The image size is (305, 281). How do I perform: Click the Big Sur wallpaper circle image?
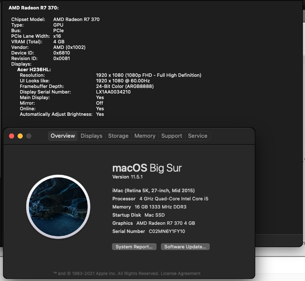pos(58,206)
